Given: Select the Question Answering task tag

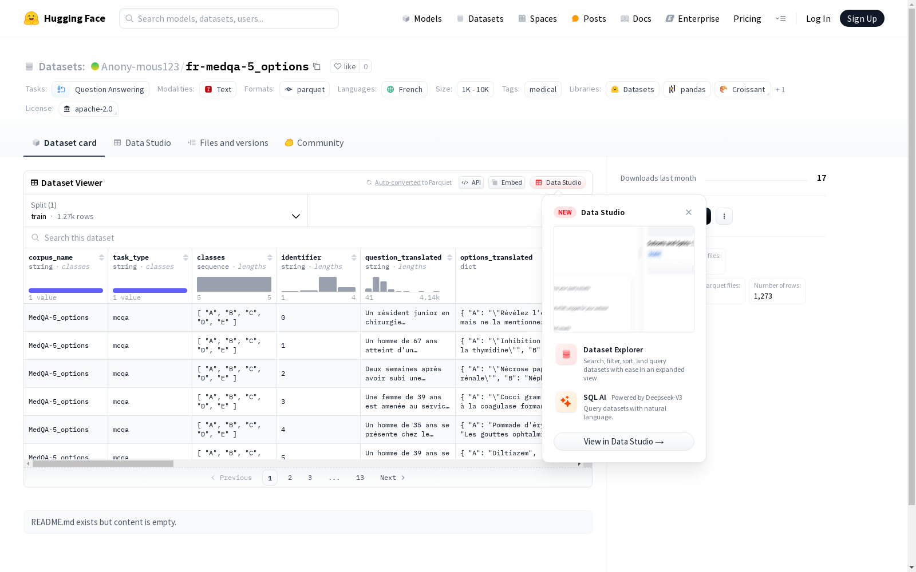Looking at the screenshot, I should pyautogui.click(x=101, y=89).
